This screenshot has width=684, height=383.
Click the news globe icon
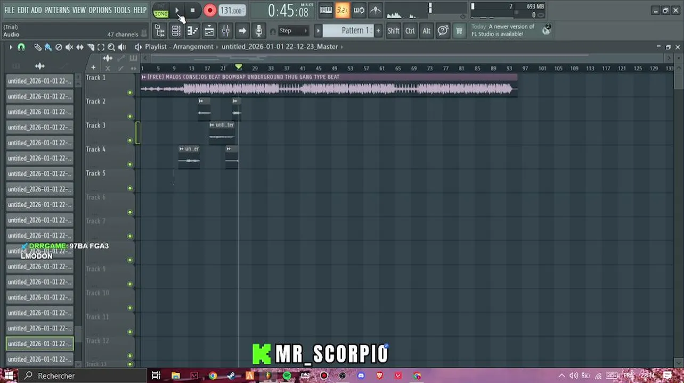point(546,30)
